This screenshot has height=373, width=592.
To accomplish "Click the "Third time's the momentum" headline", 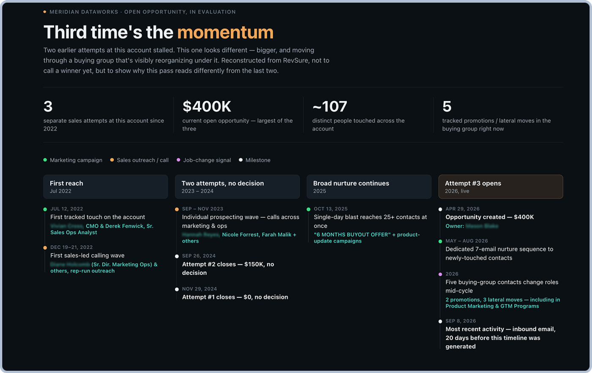I will point(159,32).
